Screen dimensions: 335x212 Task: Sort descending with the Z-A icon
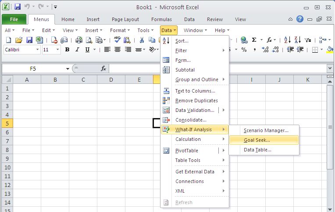coord(297,40)
